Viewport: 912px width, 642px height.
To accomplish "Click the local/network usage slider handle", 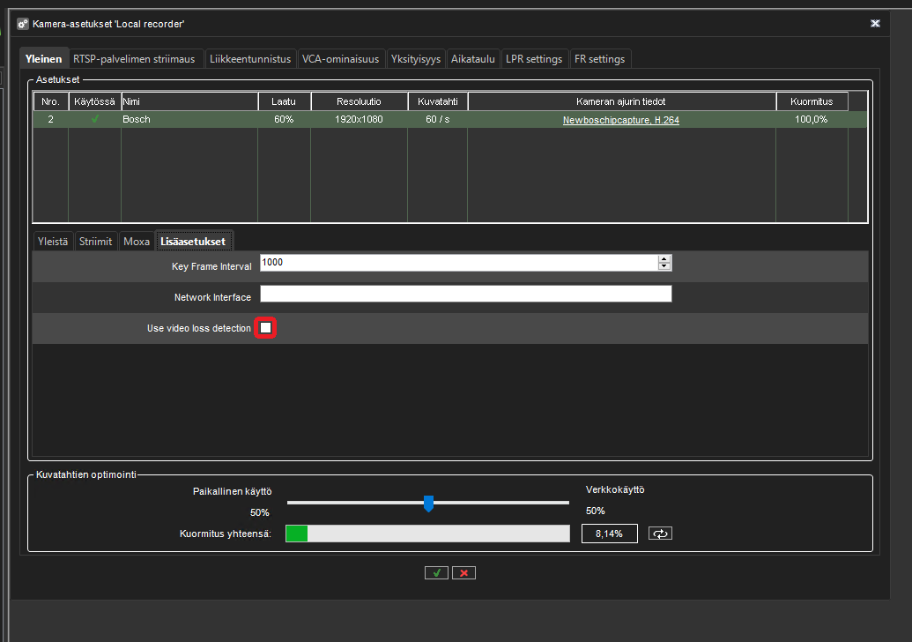I will (428, 504).
